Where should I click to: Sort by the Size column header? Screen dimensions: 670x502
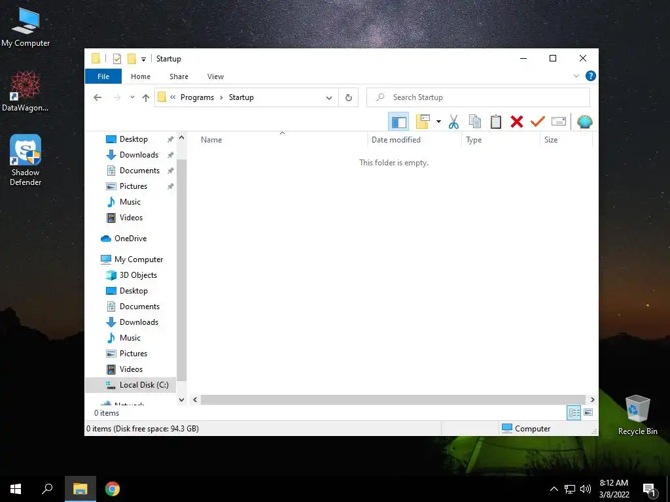[x=566, y=140]
